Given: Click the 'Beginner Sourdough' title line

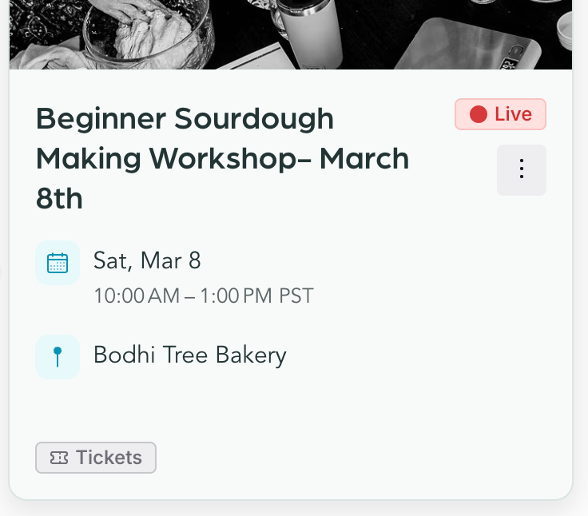Looking at the screenshot, I should (x=185, y=118).
